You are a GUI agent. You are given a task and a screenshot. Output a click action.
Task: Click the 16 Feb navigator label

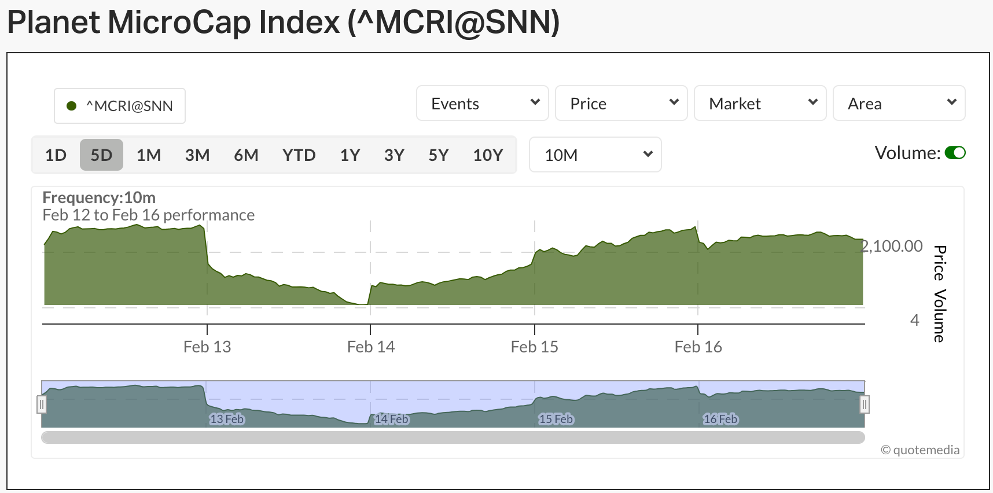point(720,419)
